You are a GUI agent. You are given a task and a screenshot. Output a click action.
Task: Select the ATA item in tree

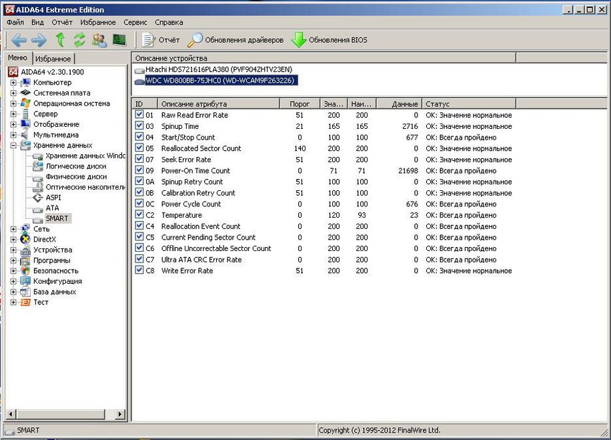click(52, 208)
